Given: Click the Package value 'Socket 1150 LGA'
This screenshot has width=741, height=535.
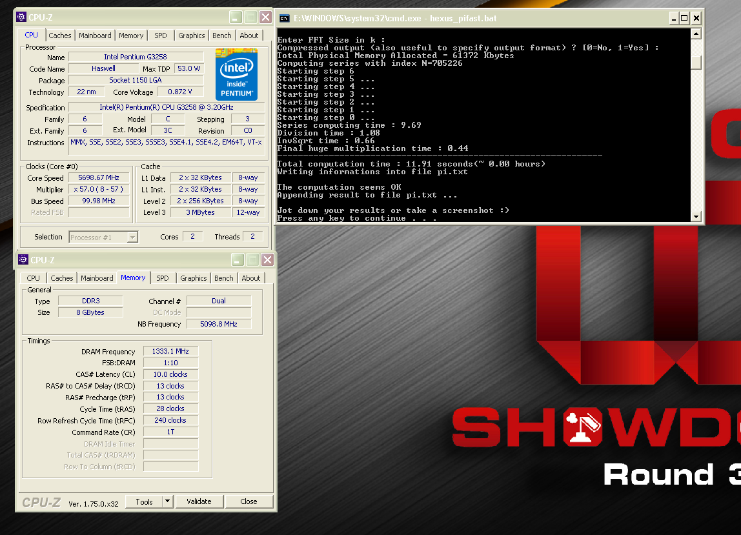Looking at the screenshot, I should coord(136,80).
